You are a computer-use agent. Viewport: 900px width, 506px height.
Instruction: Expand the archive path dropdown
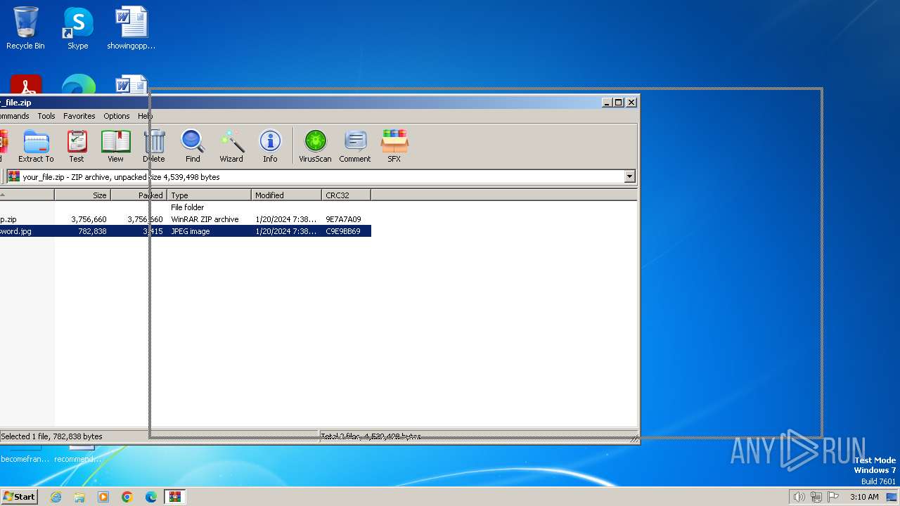pyautogui.click(x=630, y=177)
